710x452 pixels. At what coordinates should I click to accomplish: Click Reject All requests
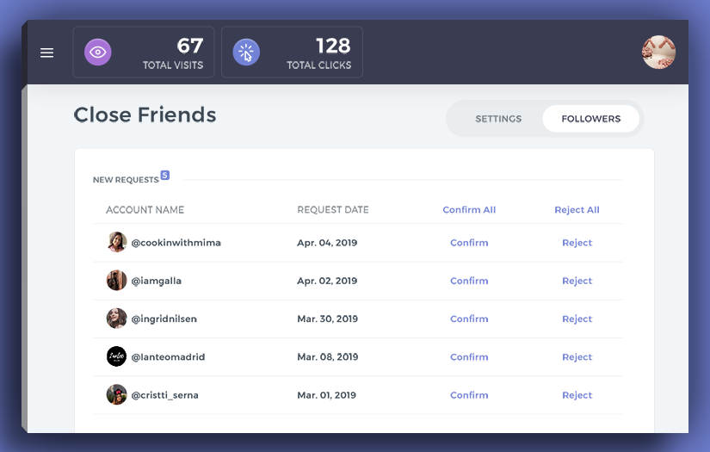tap(577, 210)
